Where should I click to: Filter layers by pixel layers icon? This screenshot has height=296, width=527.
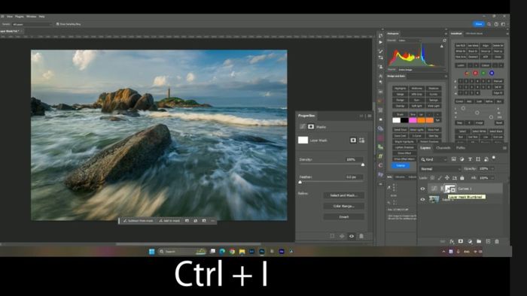[x=454, y=159]
